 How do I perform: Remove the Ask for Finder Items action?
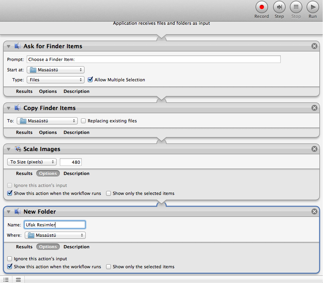click(314, 46)
